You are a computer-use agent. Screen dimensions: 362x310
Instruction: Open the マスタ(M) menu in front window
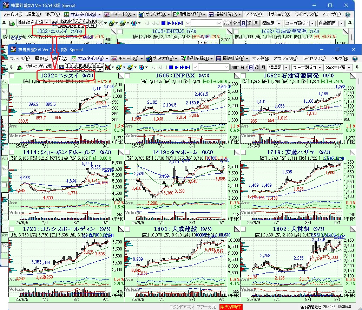tap(261, 58)
